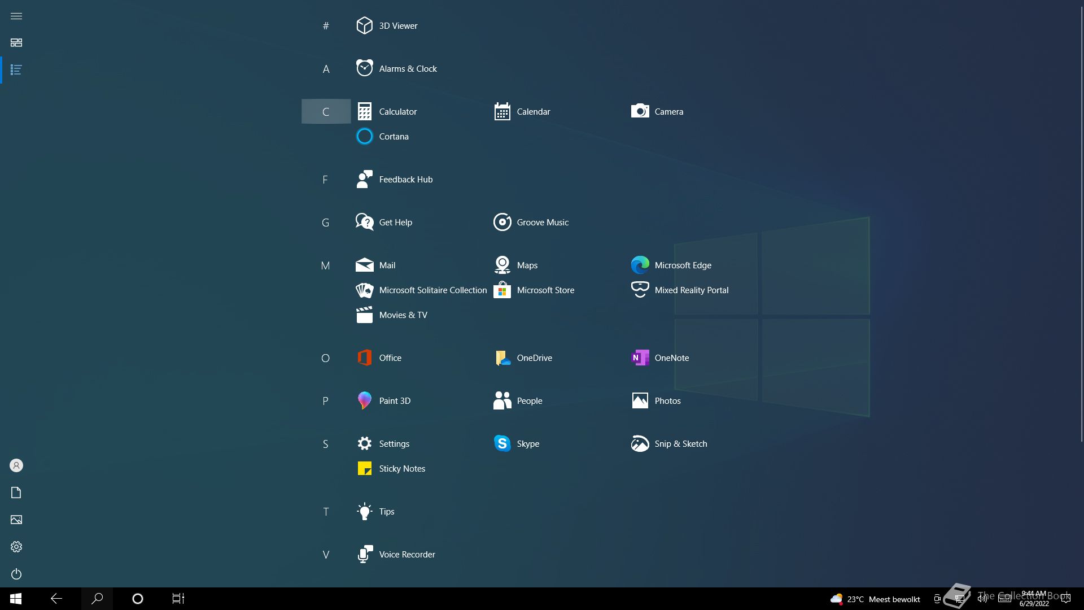Click the taskbar Back arrow

tap(56, 599)
